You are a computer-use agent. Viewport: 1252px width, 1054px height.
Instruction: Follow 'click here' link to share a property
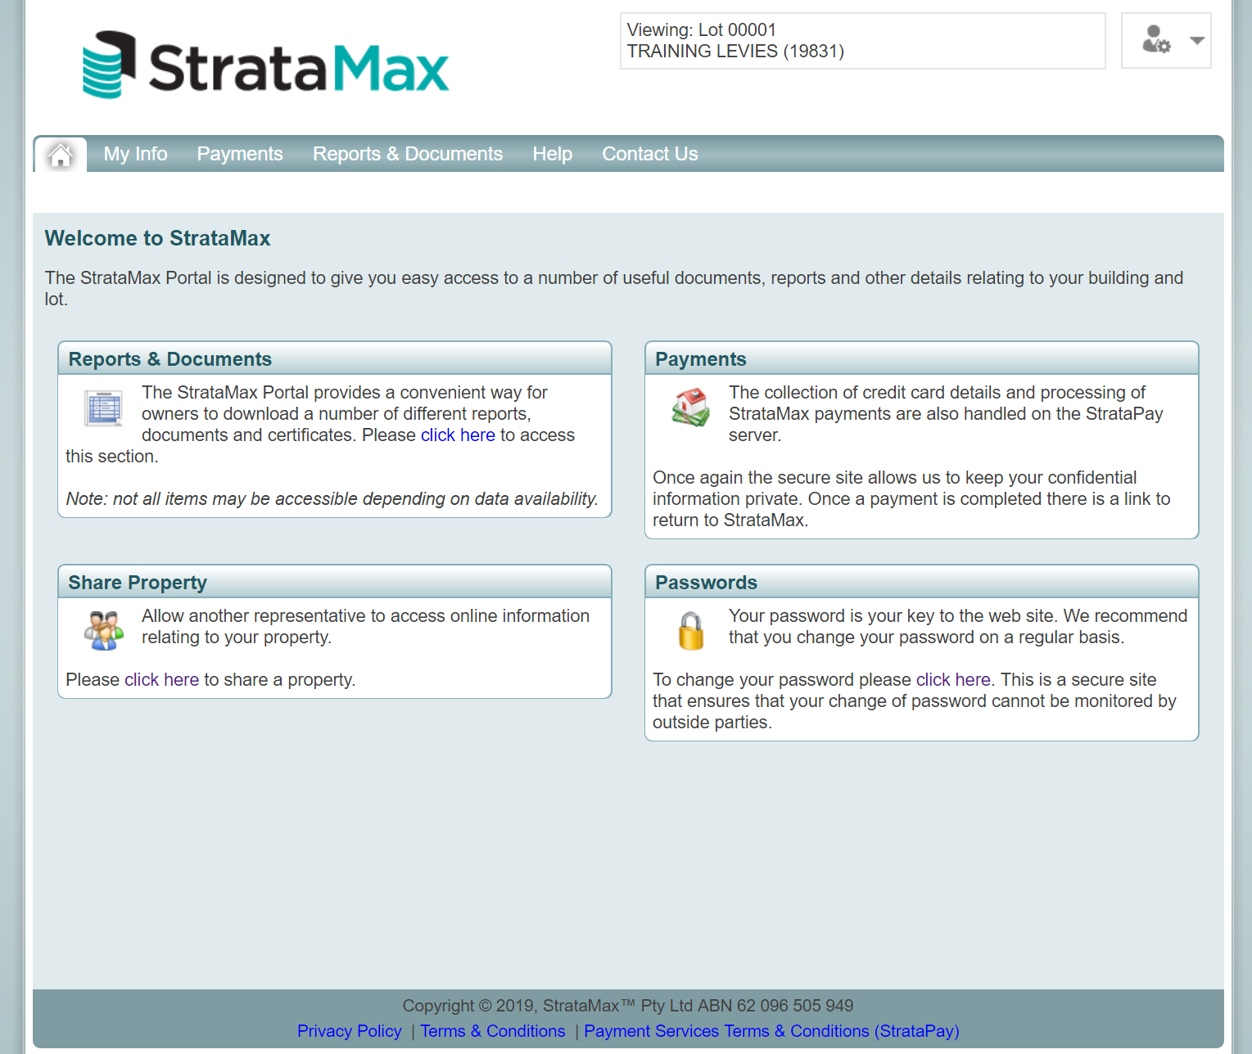[161, 680]
